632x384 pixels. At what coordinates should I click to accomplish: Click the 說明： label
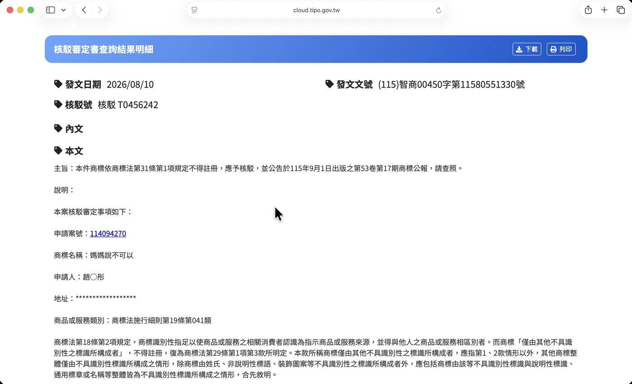point(64,190)
